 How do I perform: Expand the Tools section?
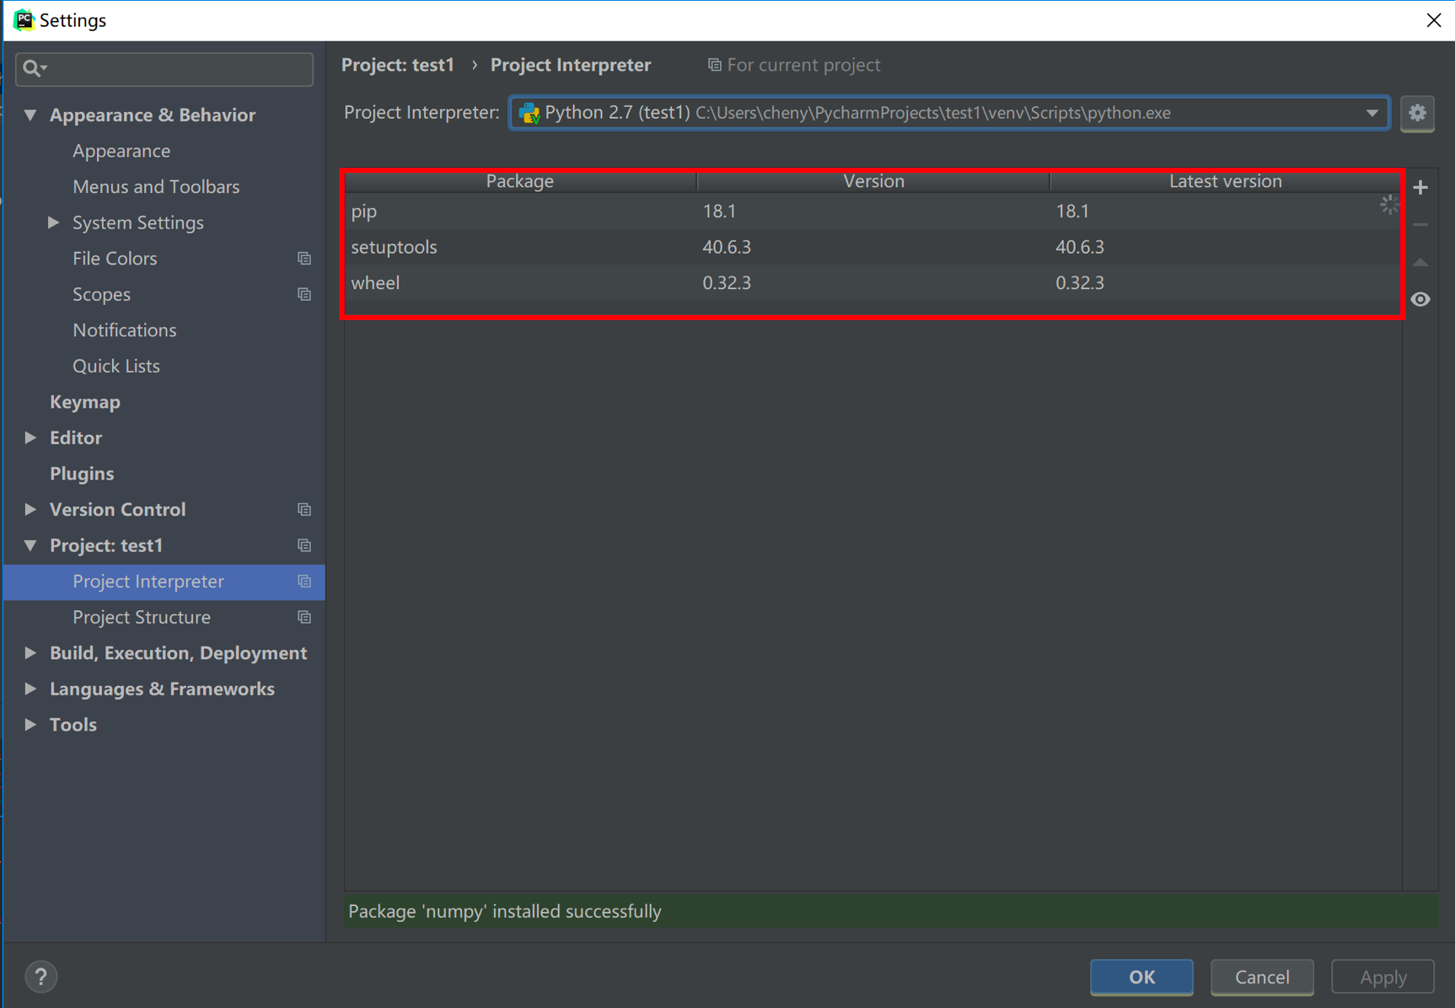pyautogui.click(x=30, y=725)
